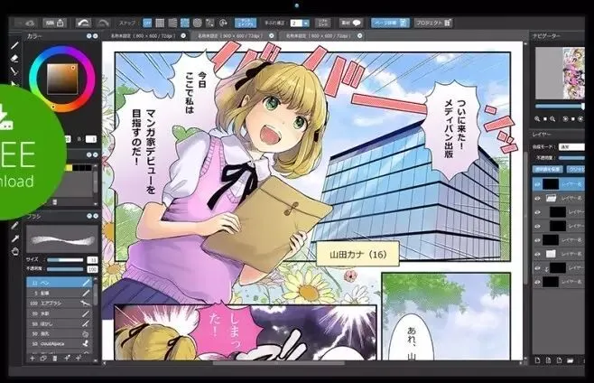Select the eyedropper tool
Image resolution: width=594 pixels, height=383 pixels.
coord(14,238)
